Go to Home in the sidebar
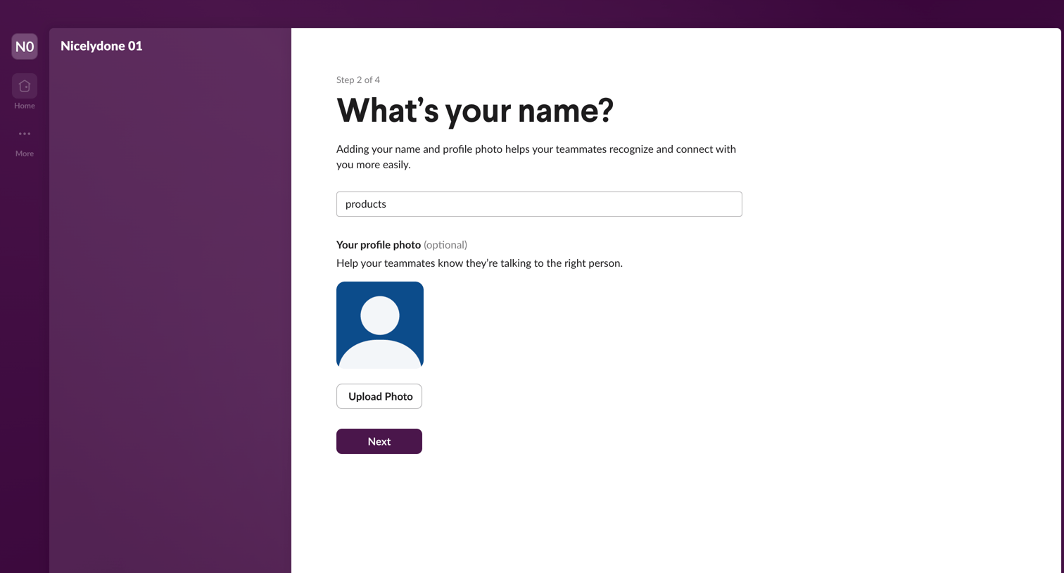Viewport: 1064px width, 573px height. click(25, 92)
